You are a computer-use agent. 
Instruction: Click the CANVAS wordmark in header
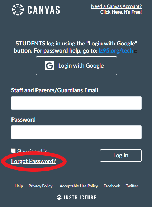pyautogui.click(x=44, y=10)
